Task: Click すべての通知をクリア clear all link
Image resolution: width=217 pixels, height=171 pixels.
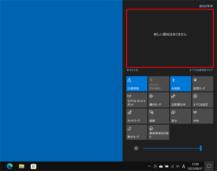Action: [x=201, y=70]
